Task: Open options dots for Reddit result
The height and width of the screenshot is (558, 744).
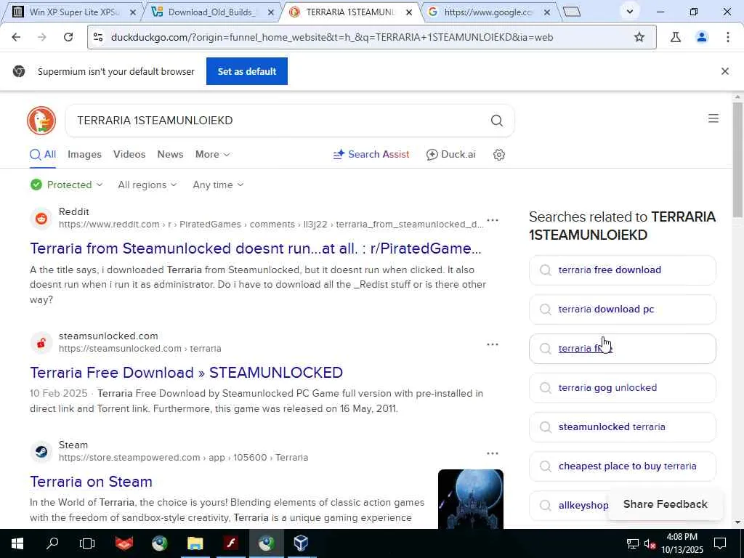Action: (x=493, y=220)
